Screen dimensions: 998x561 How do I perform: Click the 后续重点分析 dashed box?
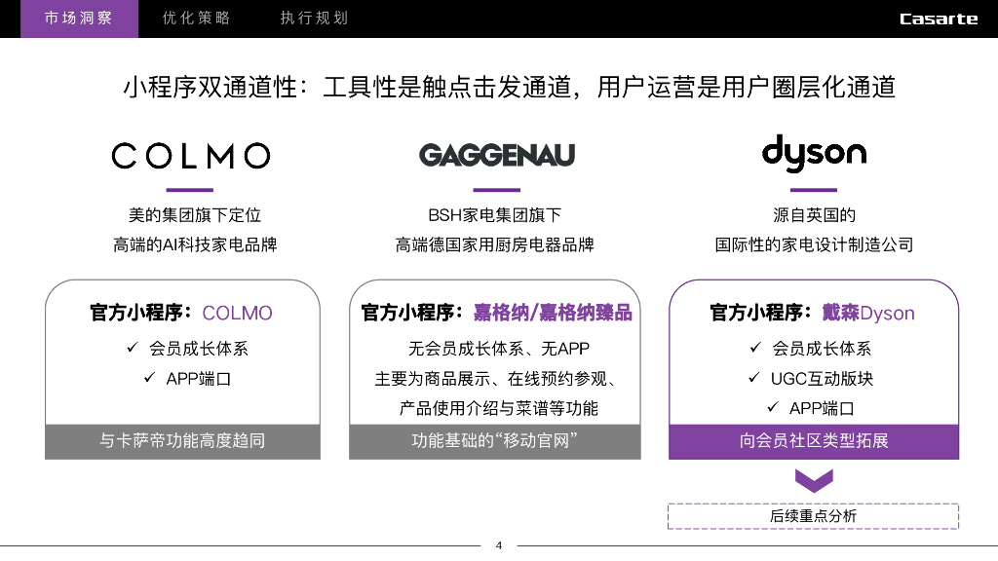[813, 516]
